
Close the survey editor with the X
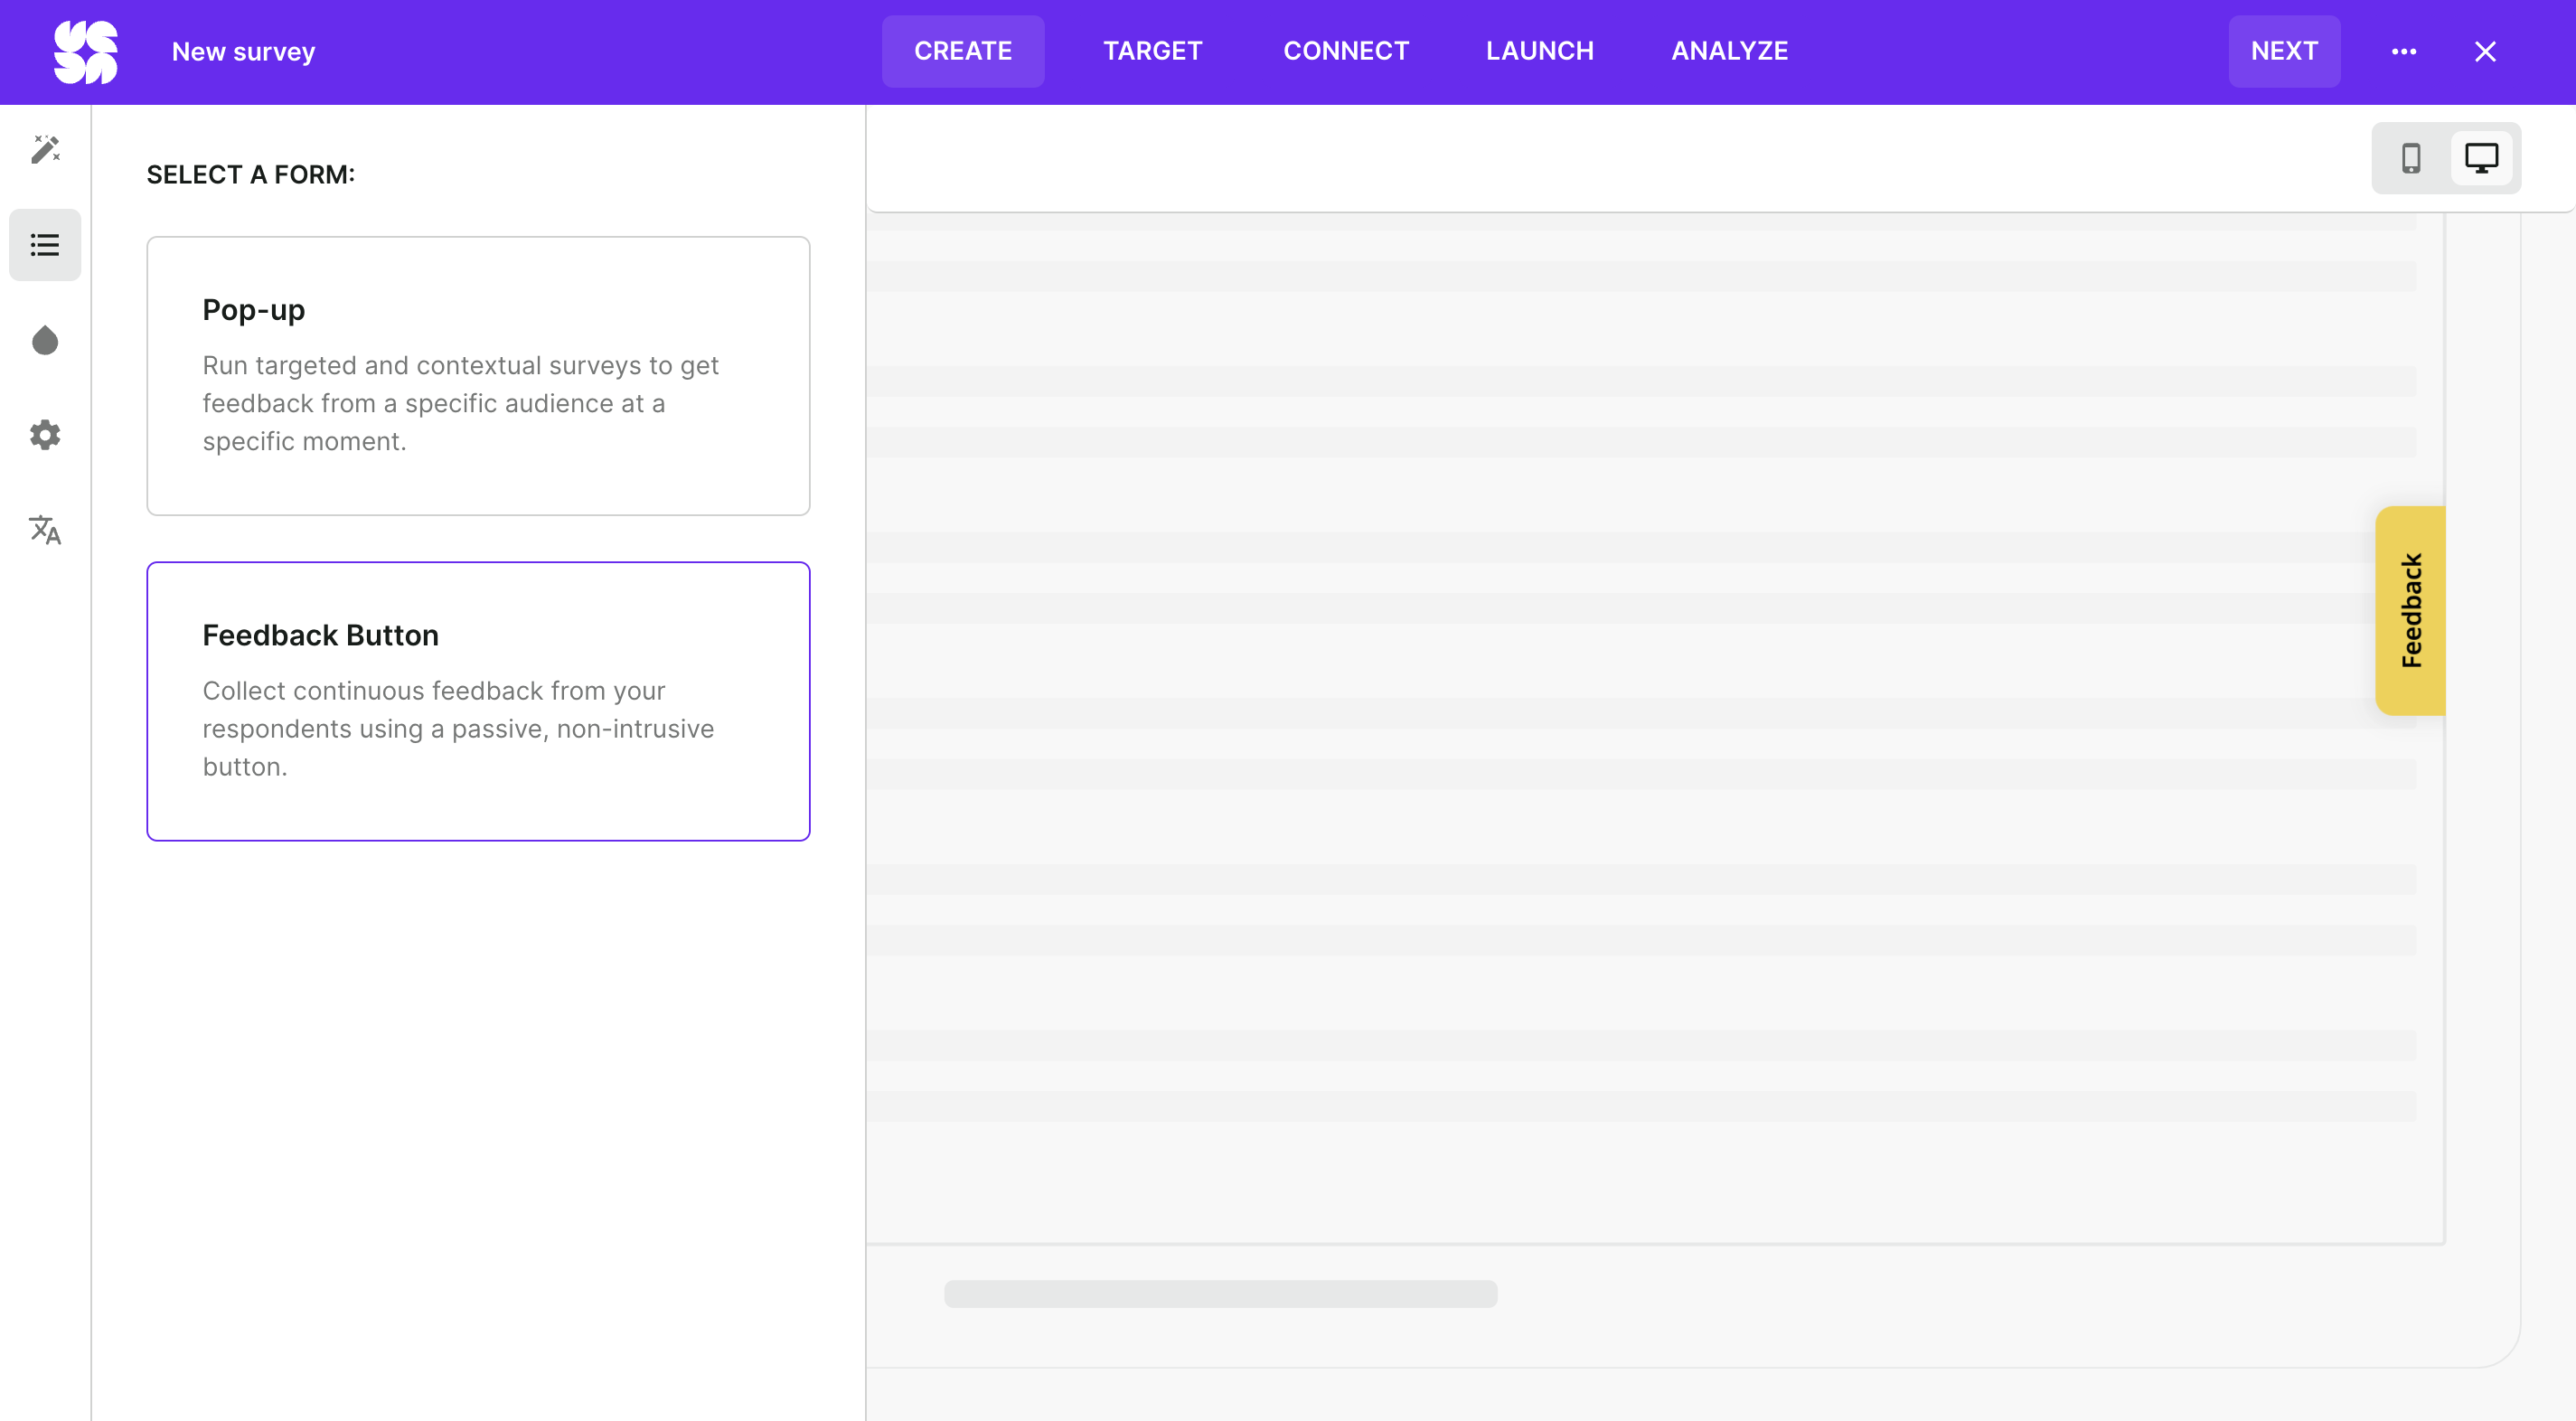[2486, 51]
